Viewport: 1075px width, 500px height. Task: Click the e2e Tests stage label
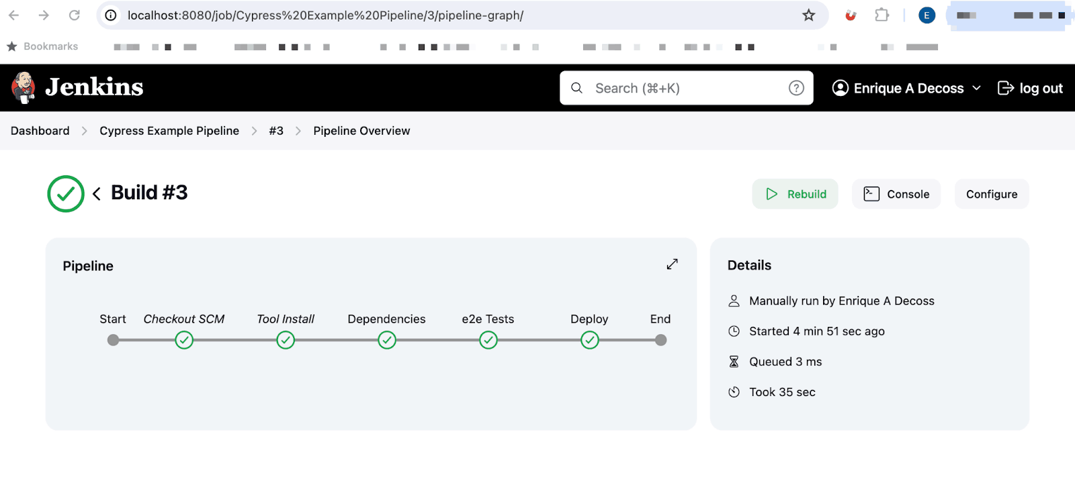coord(488,319)
